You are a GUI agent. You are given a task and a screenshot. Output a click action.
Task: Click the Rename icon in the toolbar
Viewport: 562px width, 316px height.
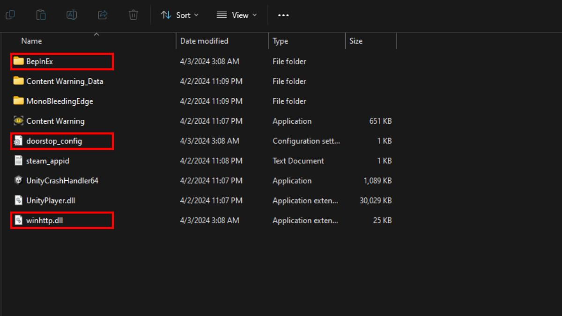[x=72, y=15]
